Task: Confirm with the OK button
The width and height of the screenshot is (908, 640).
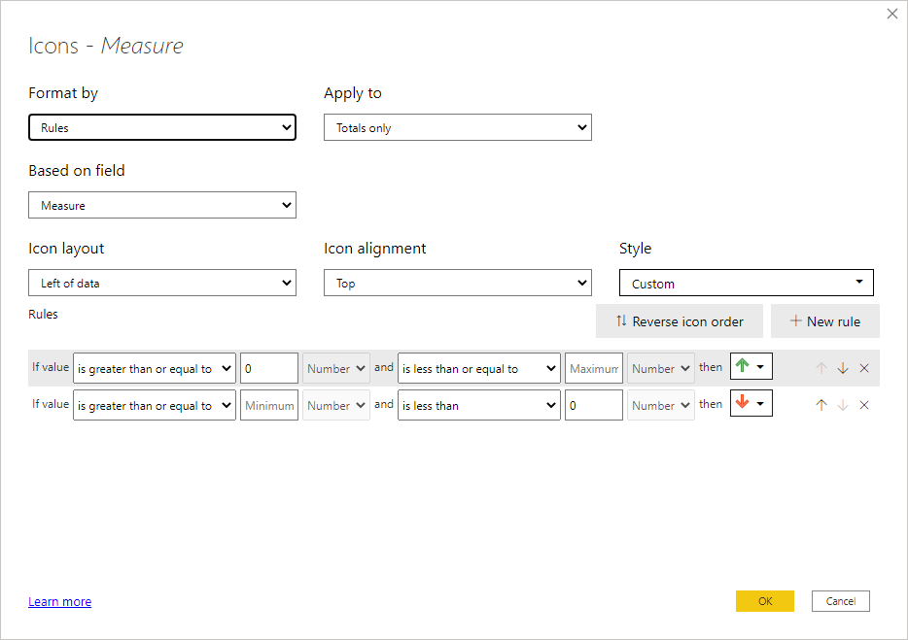Action: 765,601
